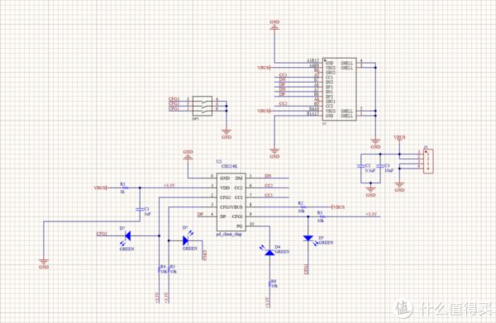496x323 pixels.
Task: Select the D4 GREEN LED symbol
Action: click(269, 252)
